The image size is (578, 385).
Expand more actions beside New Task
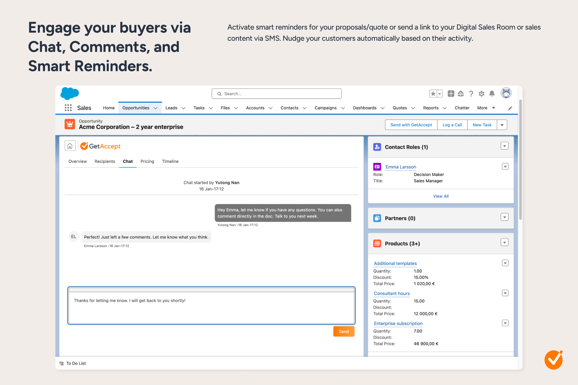coord(502,125)
